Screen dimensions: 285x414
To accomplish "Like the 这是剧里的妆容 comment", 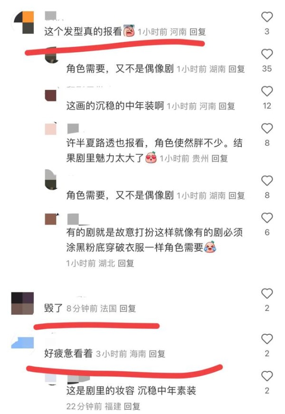I will (267, 376).
